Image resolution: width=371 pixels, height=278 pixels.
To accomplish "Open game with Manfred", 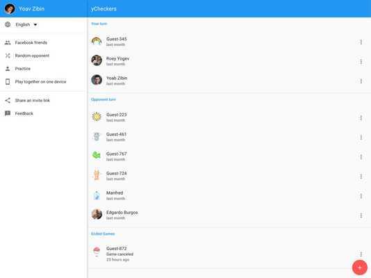I will 229,195.
